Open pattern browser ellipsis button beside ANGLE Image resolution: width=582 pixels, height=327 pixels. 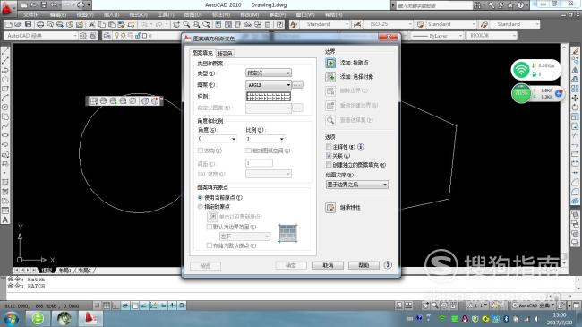297,85
